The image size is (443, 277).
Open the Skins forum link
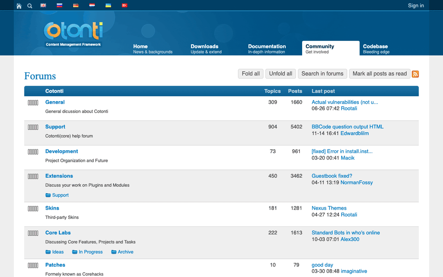click(52, 208)
